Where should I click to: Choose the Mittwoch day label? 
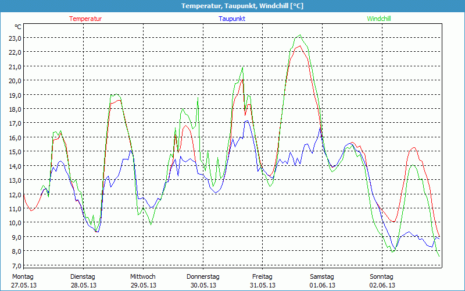142,276
